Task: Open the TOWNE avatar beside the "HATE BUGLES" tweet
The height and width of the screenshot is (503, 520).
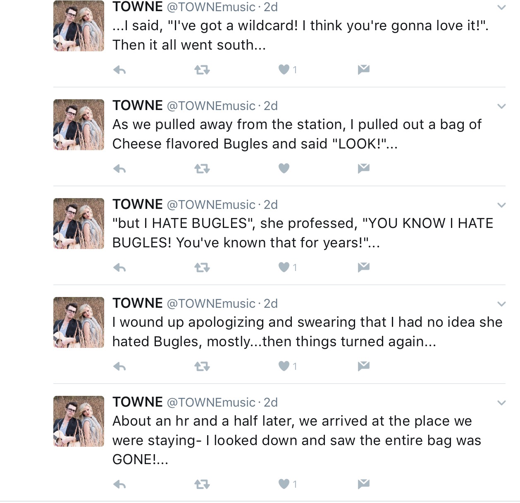Action: [79, 224]
